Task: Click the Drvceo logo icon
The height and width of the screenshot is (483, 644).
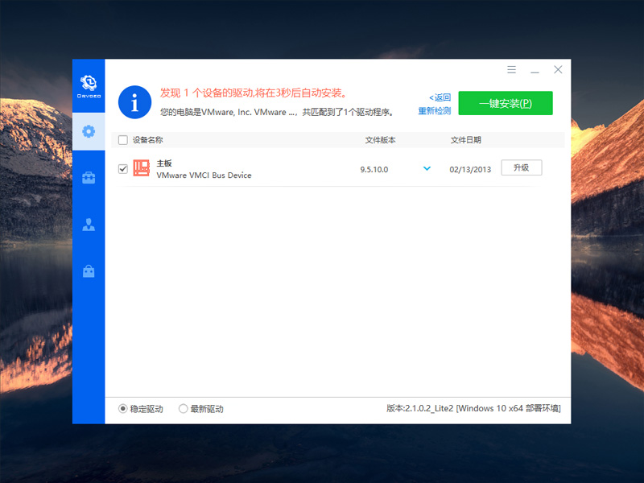Action: [x=89, y=83]
